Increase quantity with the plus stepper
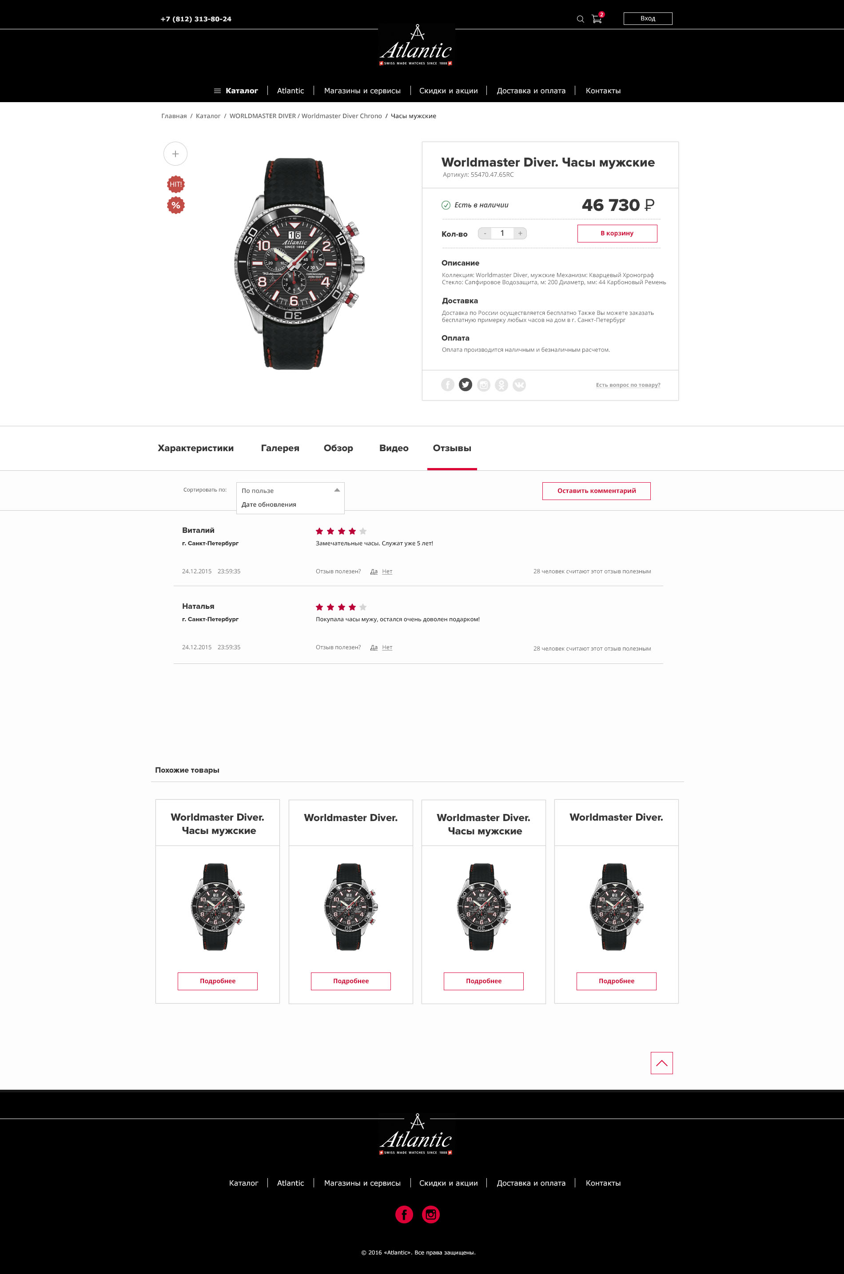 click(520, 234)
